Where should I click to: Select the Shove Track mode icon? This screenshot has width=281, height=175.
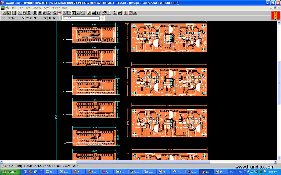pyautogui.click(x=109, y=13)
